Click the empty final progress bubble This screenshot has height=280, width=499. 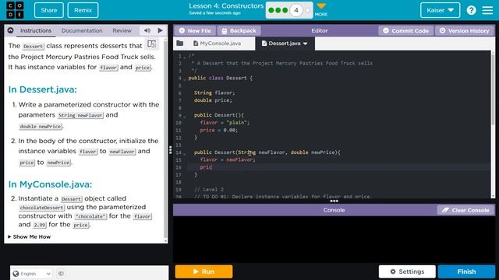[307, 10]
